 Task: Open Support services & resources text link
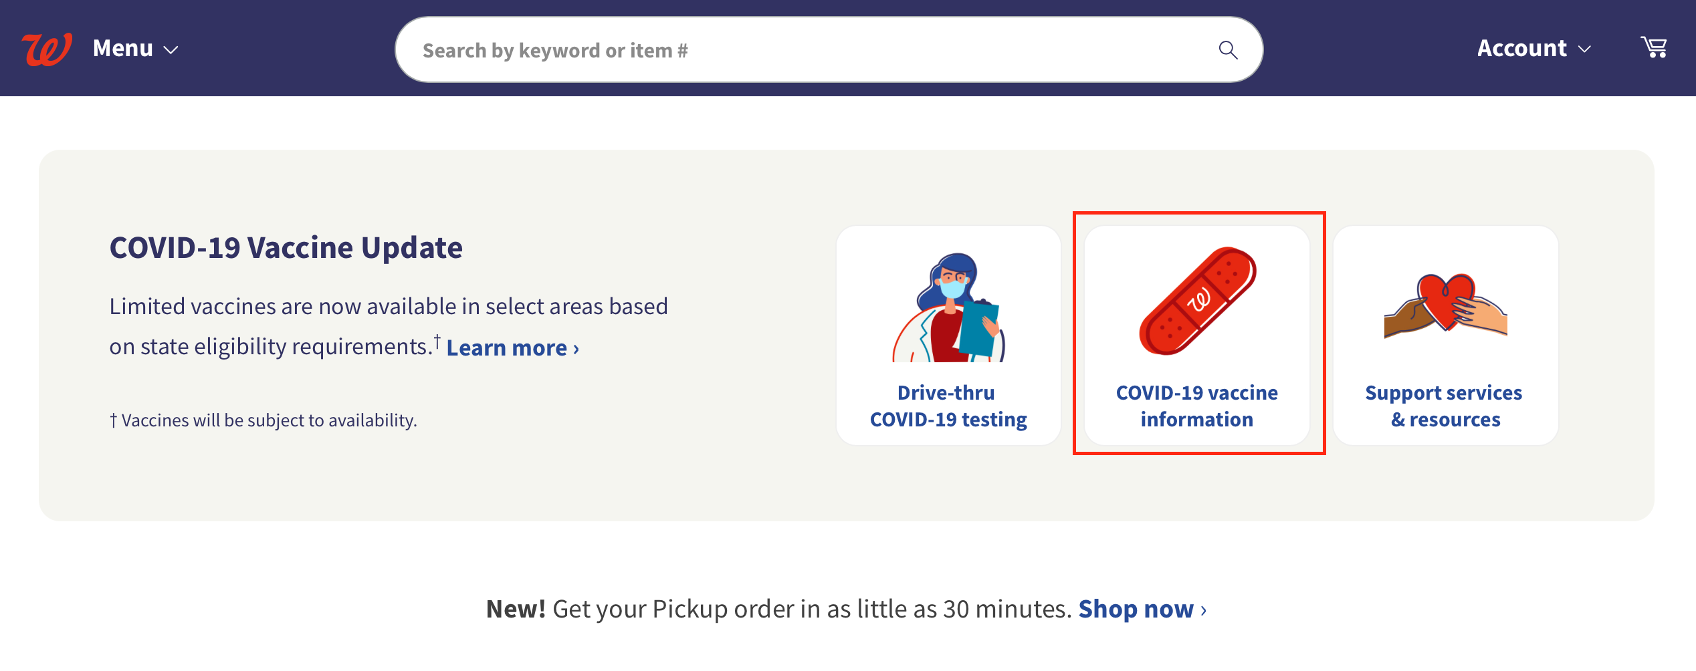pyautogui.click(x=1445, y=406)
